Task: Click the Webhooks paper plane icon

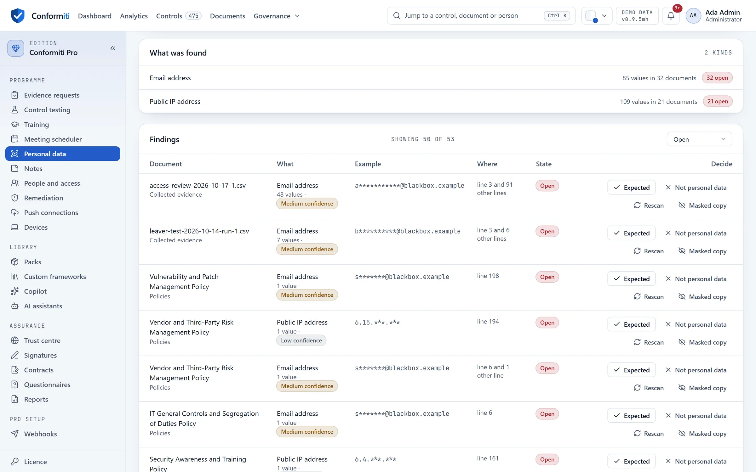Action: (15, 434)
